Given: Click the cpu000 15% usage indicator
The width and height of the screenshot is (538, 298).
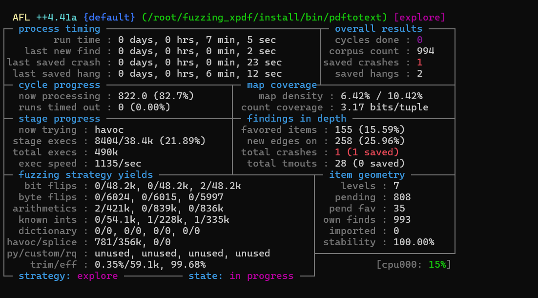Looking at the screenshot, I should click(x=414, y=265).
